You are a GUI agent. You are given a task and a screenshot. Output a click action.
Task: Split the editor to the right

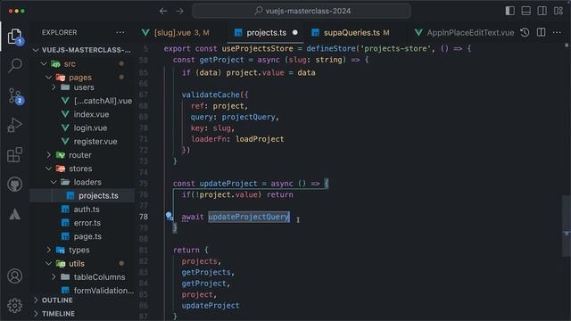[542, 32]
